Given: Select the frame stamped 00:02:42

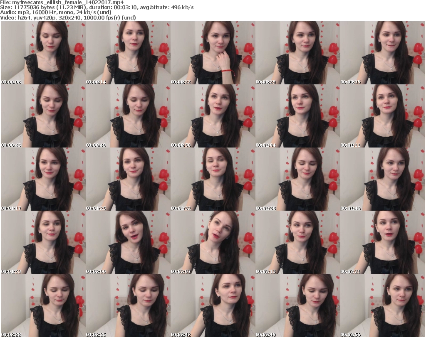Looking at the screenshot, I should pos(213,305).
